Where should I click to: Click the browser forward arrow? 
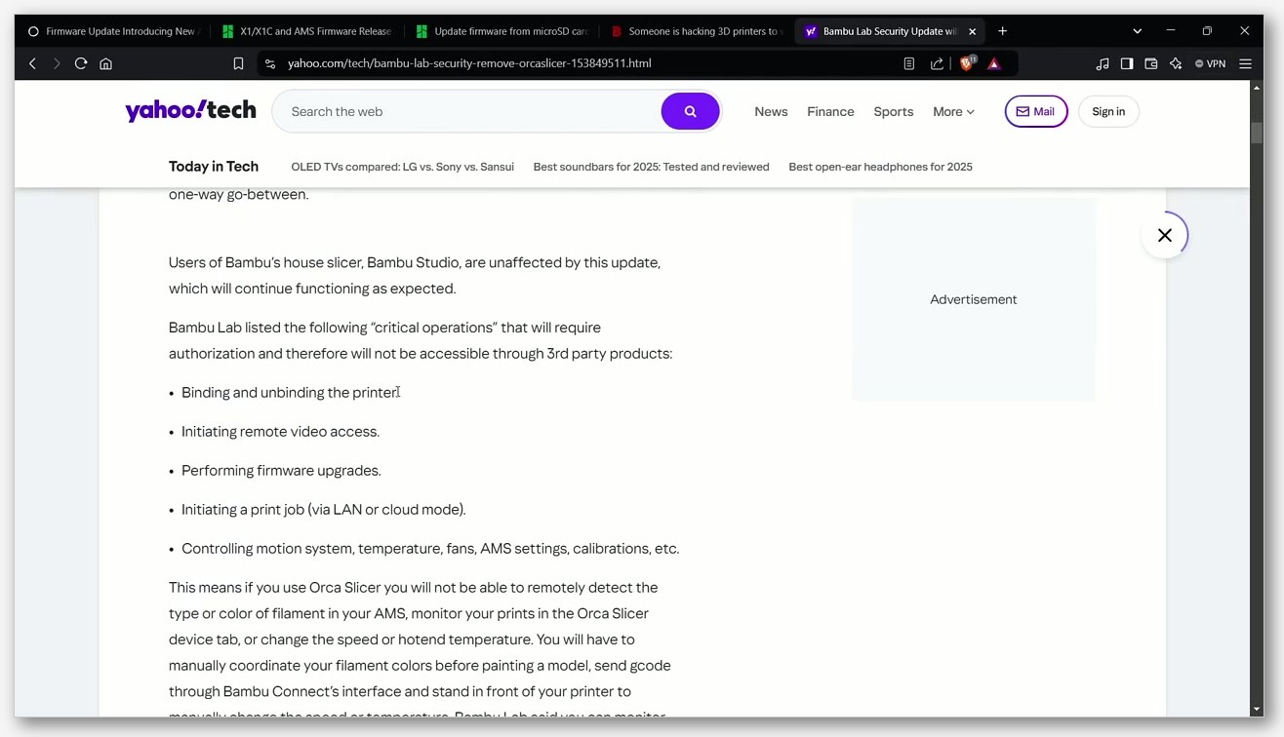(x=57, y=63)
